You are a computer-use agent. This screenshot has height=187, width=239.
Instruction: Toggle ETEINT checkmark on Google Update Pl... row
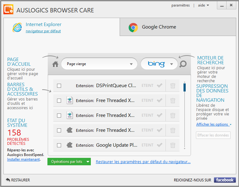pyautogui.click(x=160, y=145)
